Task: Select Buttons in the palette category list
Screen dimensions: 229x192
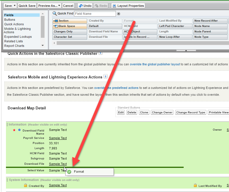Action: 10,20
